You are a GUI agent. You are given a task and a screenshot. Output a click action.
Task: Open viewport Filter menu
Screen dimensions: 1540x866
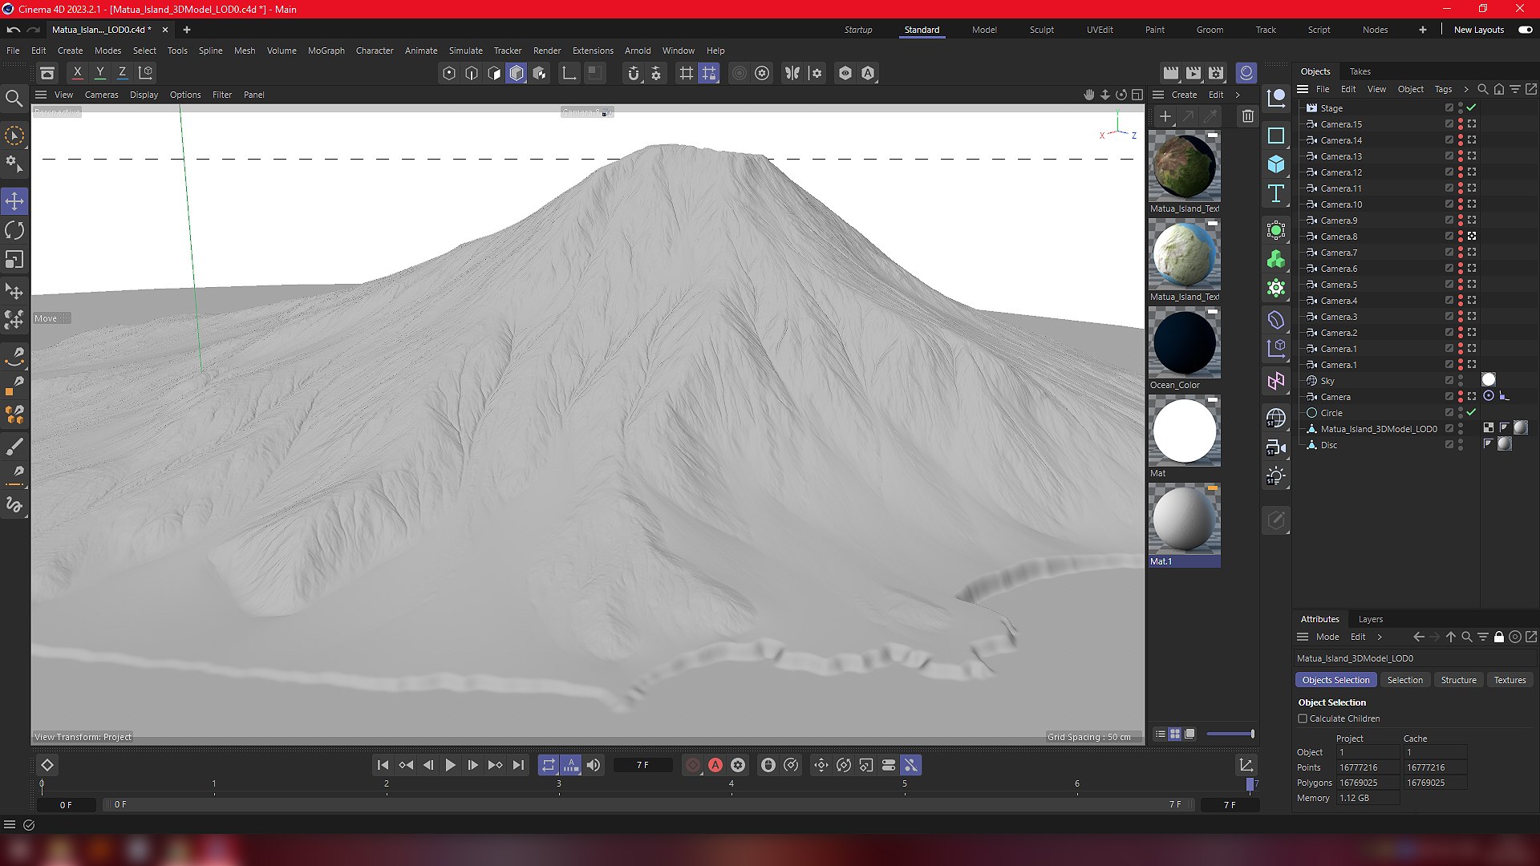[222, 95]
